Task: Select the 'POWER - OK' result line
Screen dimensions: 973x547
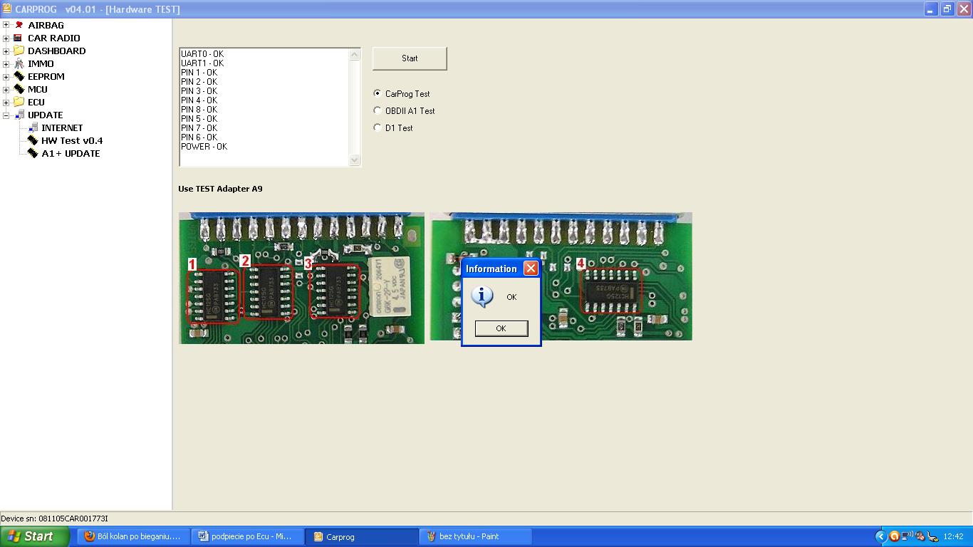Action: 204,147
